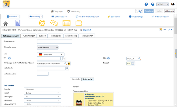This screenshot has height=107, width=177.
Task: Switch to the Fahrzeugpreis tab
Action: coord(56,36)
